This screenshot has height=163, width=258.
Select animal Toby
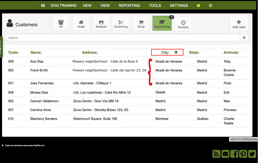tap(227, 62)
